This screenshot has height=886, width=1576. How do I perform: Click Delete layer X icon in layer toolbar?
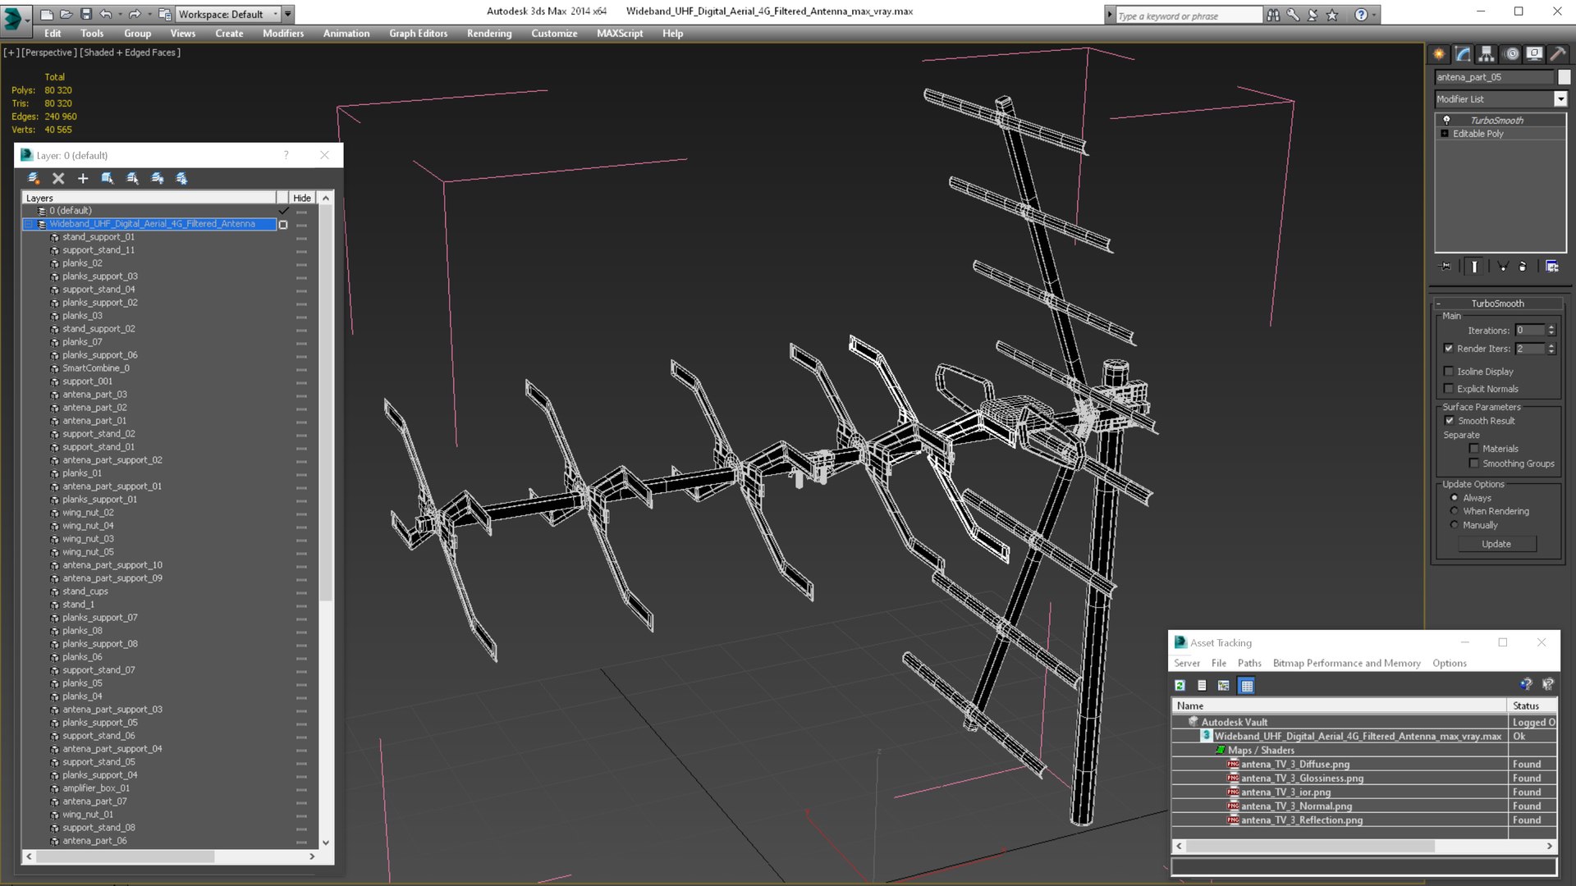pos(58,178)
